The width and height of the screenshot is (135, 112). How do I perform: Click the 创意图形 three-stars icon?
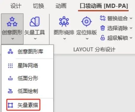[x=12, y=22]
